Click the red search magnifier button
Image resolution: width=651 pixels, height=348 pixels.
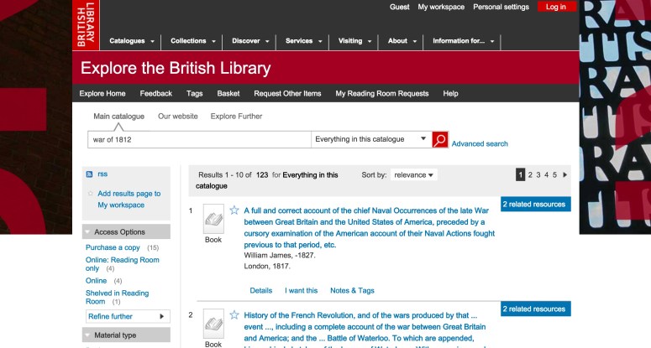click(440, 139)
